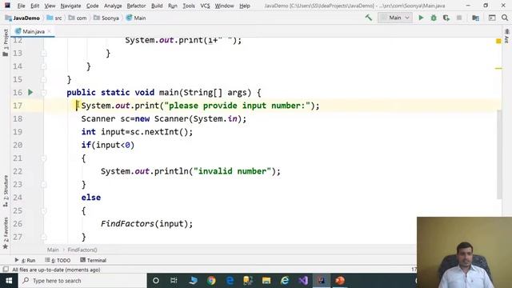The height and width of the screenshot is (288, 512).
Task: Collapse the code fold at line 15
Action: tap(44, 79)
